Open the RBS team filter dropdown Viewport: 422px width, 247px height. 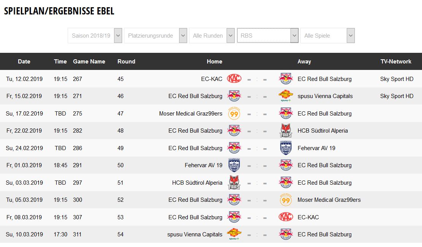tap(268, 36)
